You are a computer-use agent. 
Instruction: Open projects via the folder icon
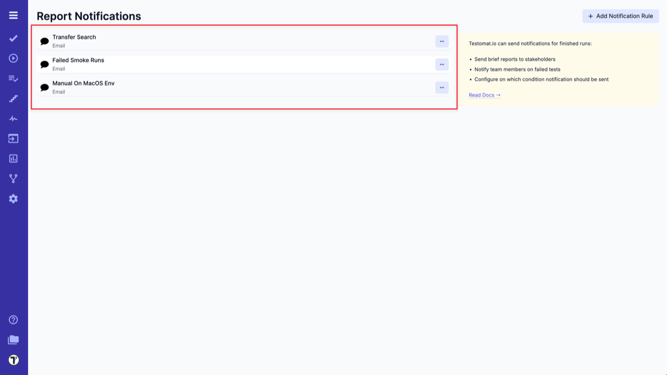pyautogui.click(x=14, y=339)
